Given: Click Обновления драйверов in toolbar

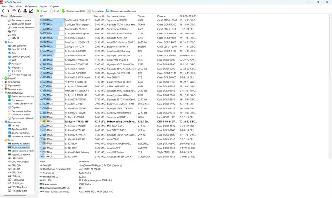Looking at the screenshot, I should coord(121,11).
